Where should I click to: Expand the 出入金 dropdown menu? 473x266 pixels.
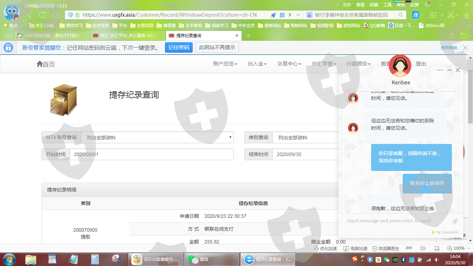pyautogui.click(x=257, y=64)
